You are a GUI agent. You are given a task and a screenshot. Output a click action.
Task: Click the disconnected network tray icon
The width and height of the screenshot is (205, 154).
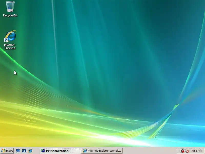click(182, 151)
